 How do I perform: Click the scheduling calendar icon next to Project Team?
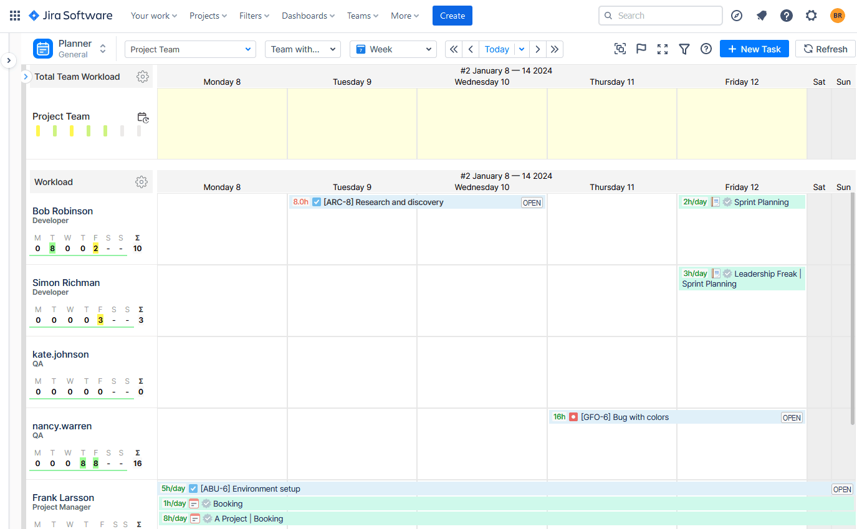(x=143, y=117)
